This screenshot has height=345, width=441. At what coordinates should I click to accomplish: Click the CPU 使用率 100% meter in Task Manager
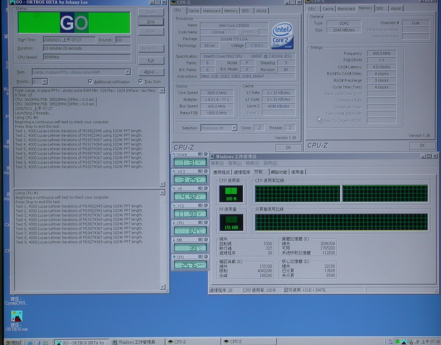[231, 194]
